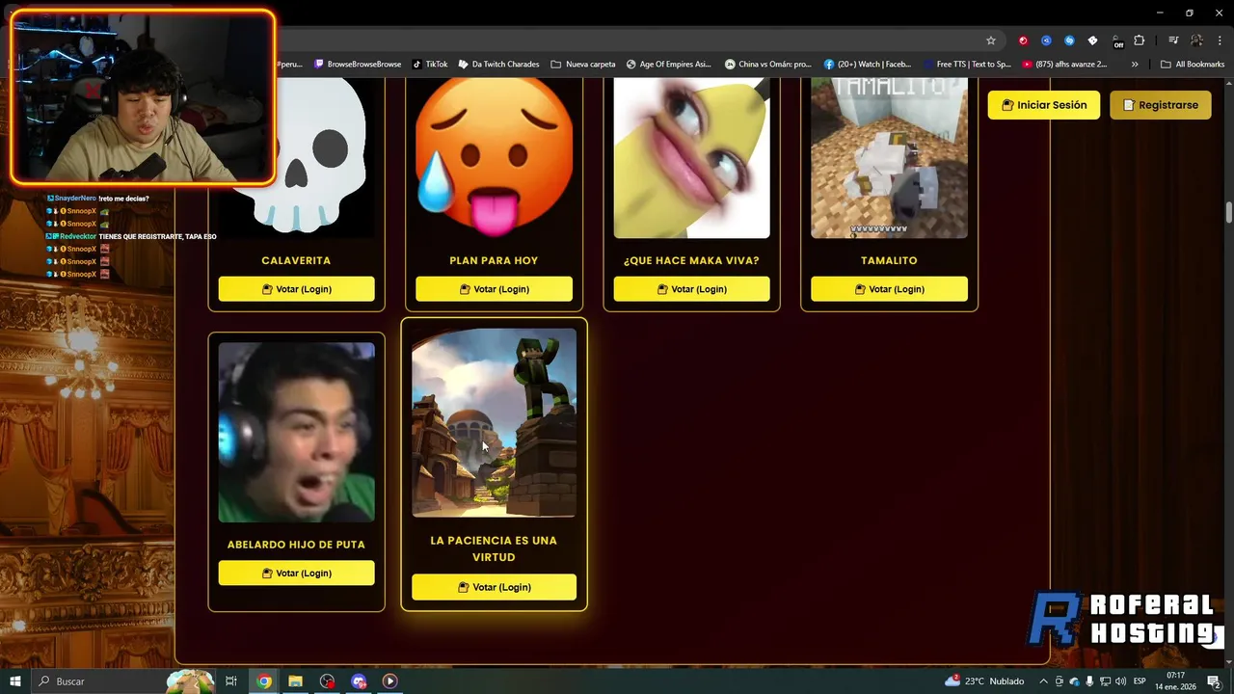
Task: Click the red extension icon in toolbar
Action: coord(1023,40)
